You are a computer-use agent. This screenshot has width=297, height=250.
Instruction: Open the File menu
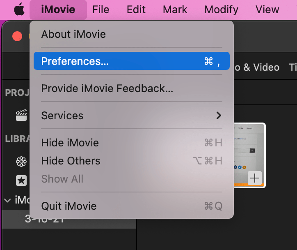click(101, 9)
